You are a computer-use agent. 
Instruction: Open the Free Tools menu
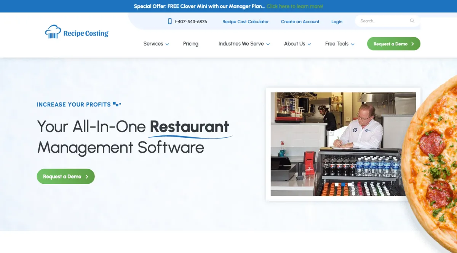[337, 44]
